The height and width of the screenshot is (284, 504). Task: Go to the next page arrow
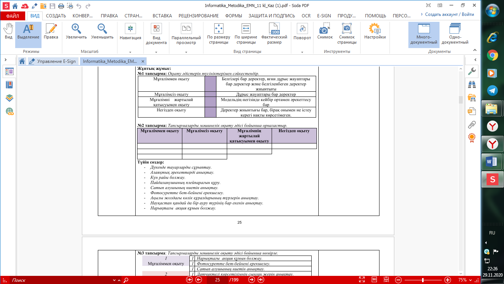pos(251,280)
